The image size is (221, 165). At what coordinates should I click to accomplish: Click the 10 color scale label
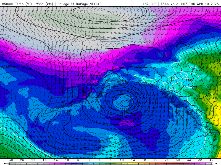pos(122,160)
